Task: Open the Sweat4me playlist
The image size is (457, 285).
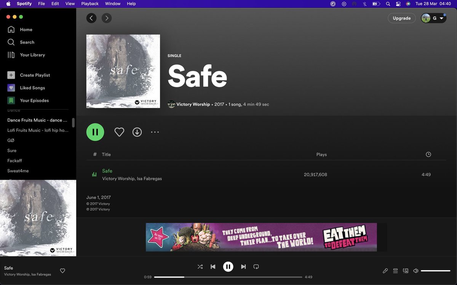Action: 18,171
